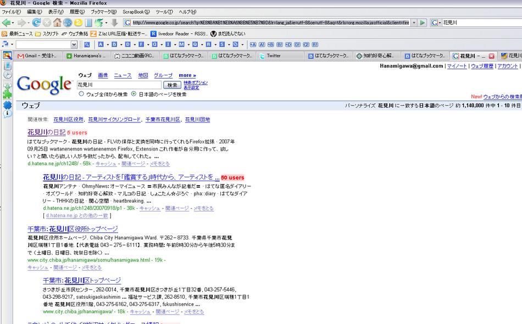The width and height of the screenshot is (522, 324).
Task: Click the gray forward arrow button
Action: [x=21, y=23]
